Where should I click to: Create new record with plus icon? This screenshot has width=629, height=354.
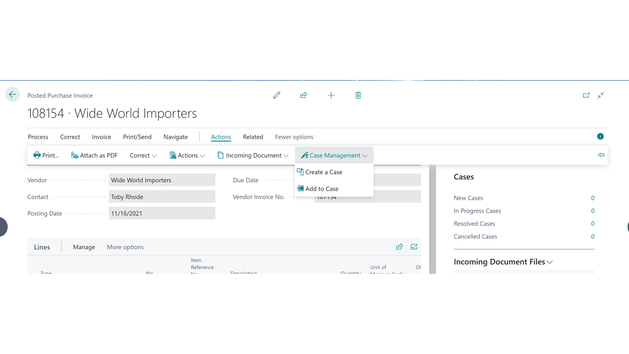tap(331, 95)
